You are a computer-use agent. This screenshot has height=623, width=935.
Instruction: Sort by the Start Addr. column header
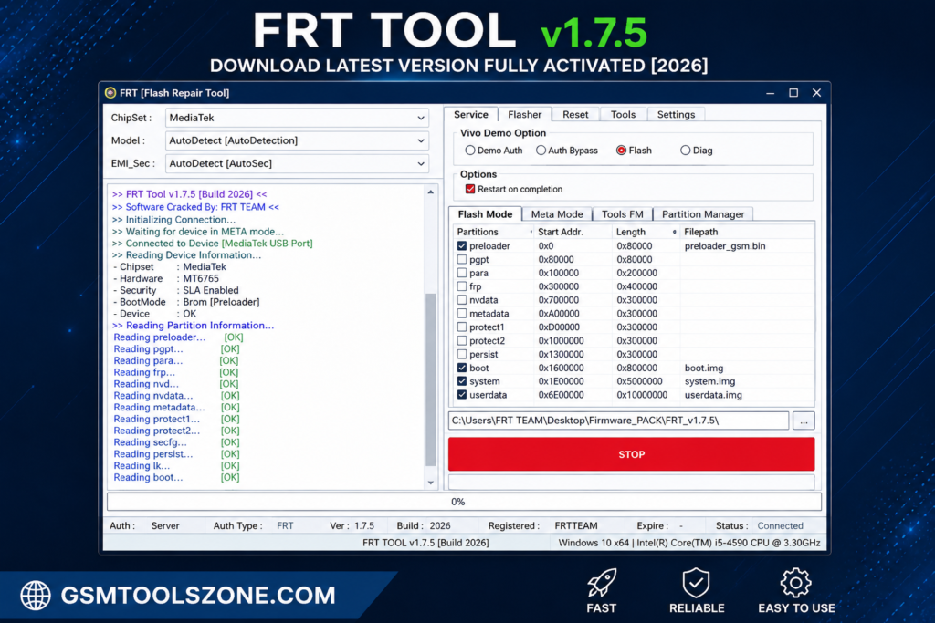[x=573, y=232]
